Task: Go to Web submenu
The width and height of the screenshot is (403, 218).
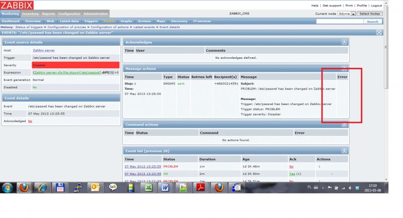Action: tap(50, 21)
